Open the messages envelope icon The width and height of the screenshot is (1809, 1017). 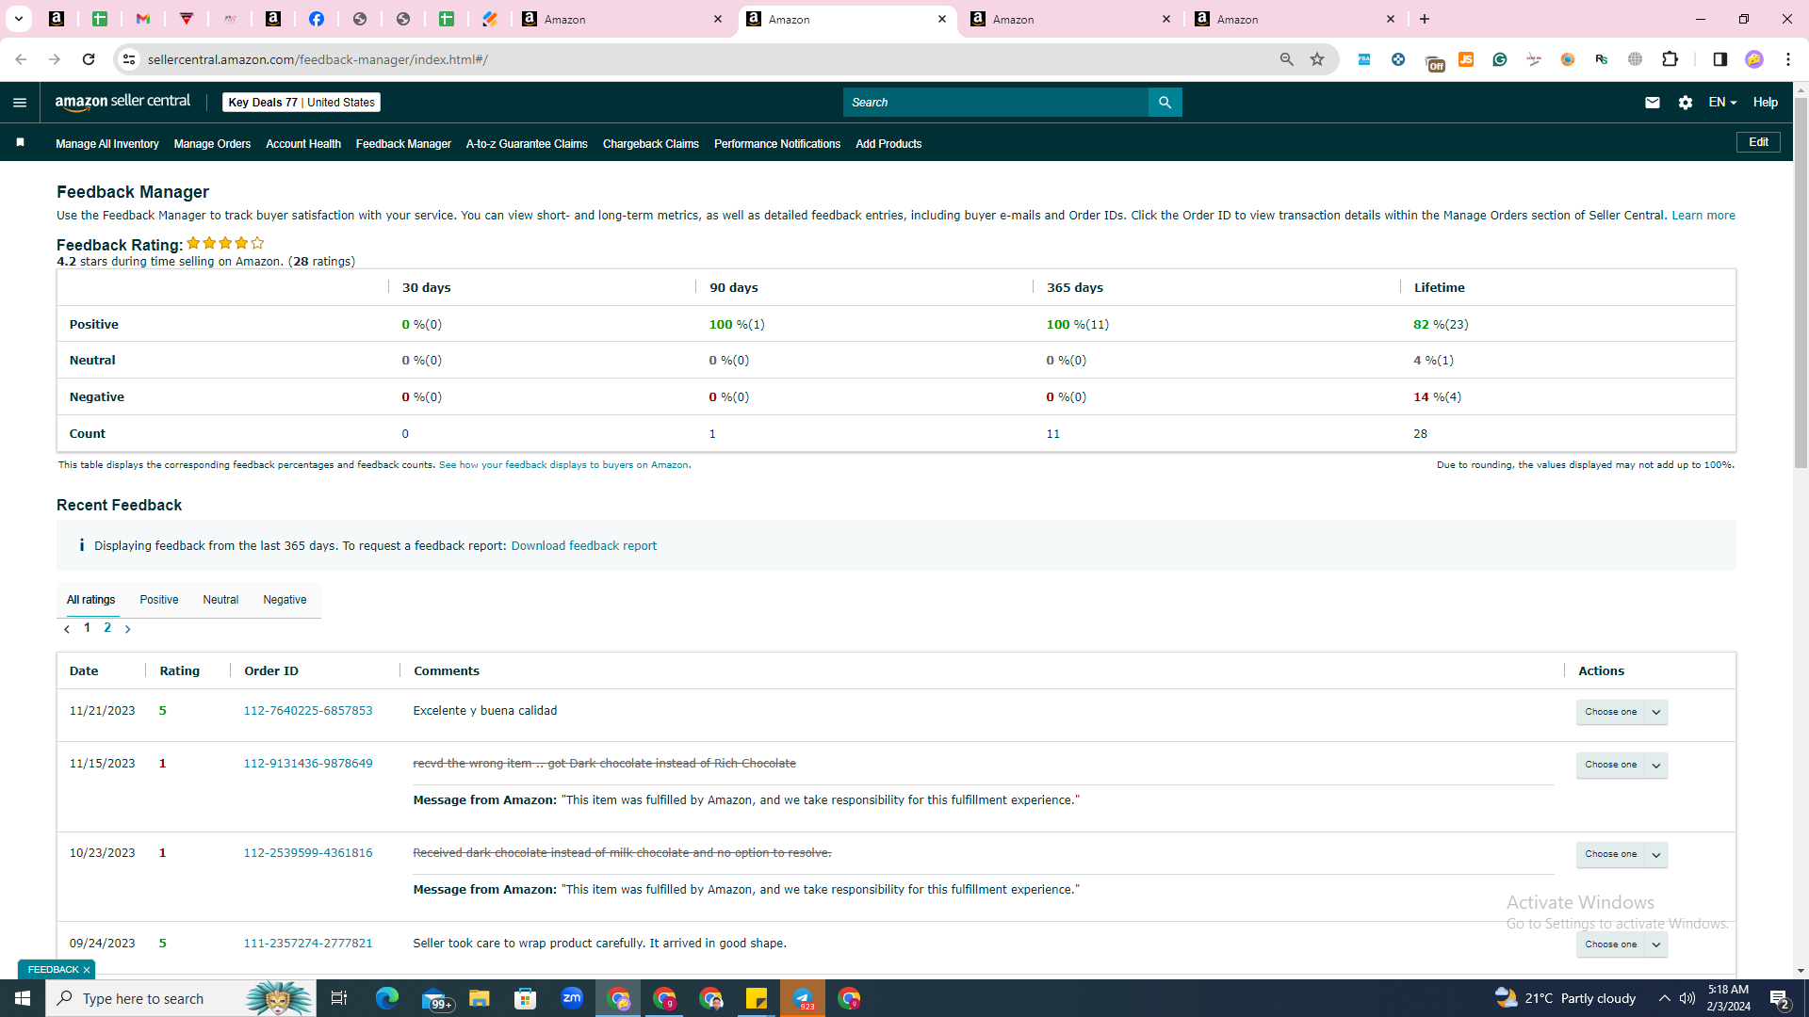1652,103
